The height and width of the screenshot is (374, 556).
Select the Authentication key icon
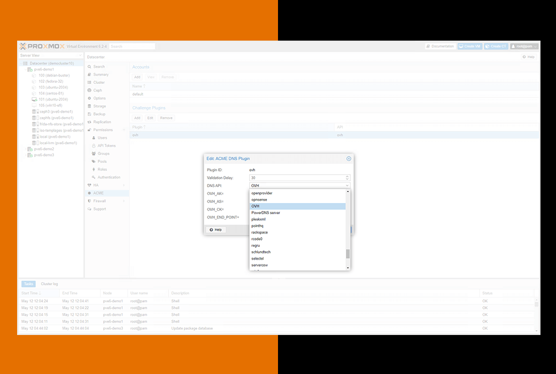pos(94,177)
